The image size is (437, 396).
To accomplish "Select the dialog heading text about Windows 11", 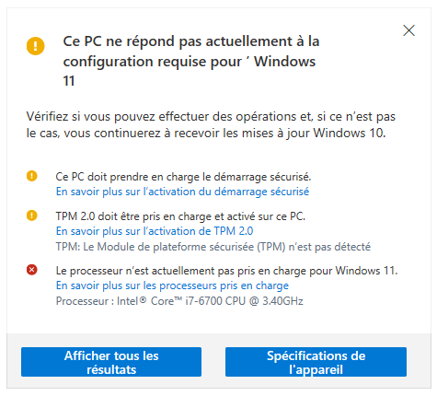I will click(191, 61).
